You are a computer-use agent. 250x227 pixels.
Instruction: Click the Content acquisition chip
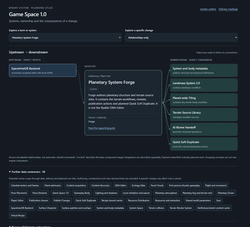(x=76, y=186)
